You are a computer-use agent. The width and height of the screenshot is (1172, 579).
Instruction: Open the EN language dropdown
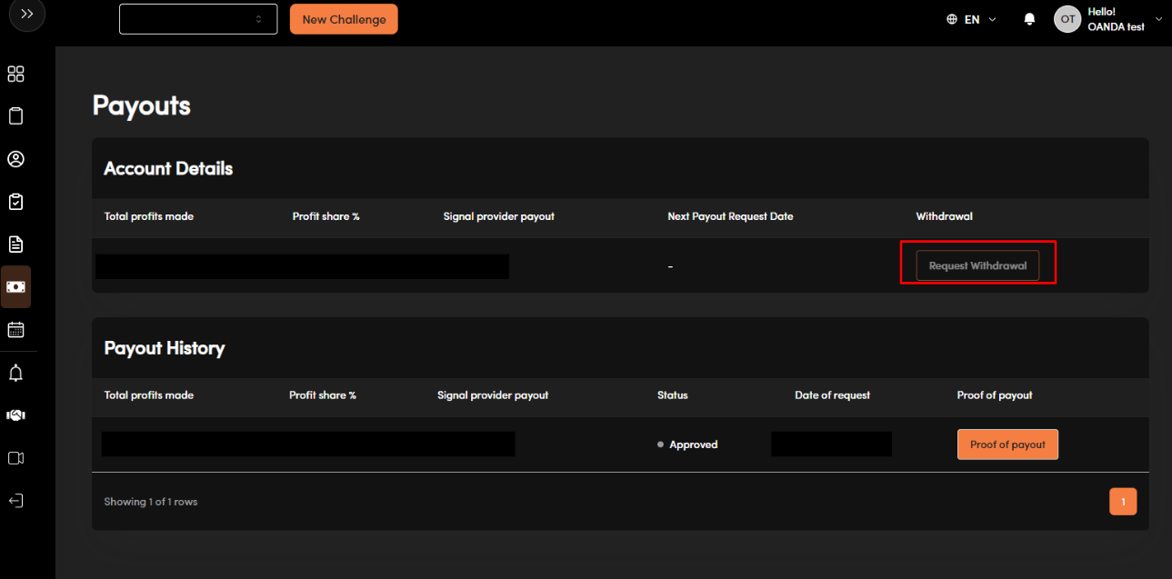[x=971, y=19]
